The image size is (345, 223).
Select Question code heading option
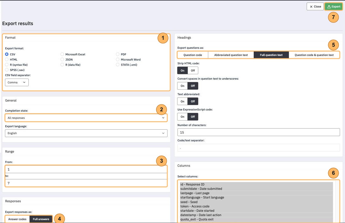[192, 55]
